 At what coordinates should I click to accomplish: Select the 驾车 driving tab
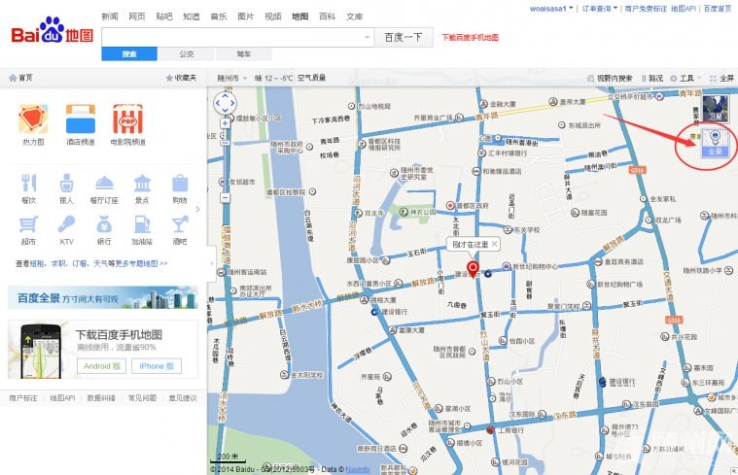point(244,54)
